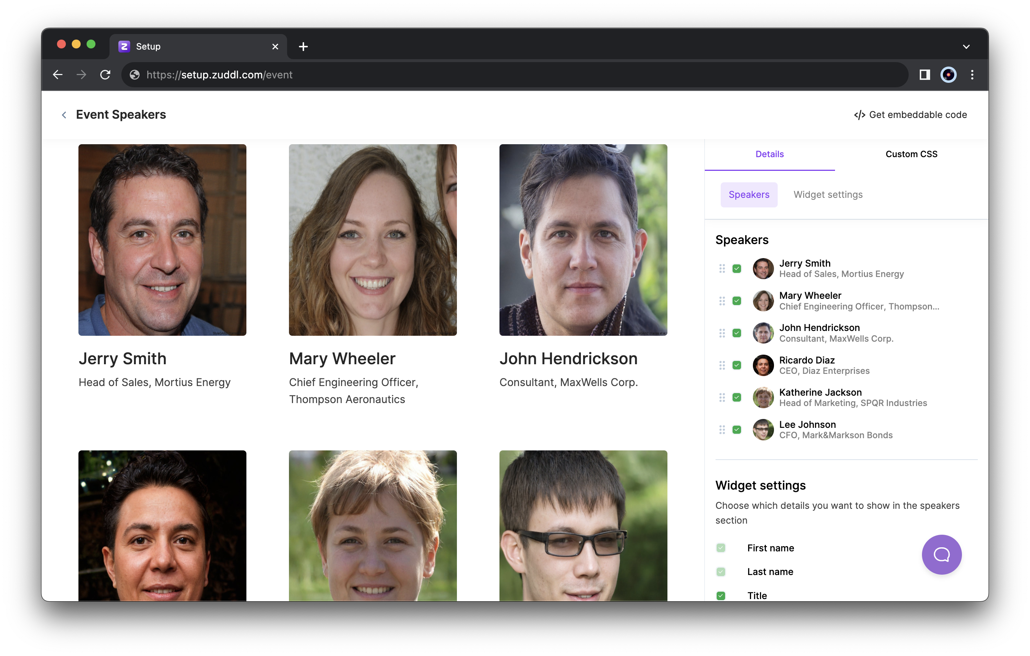The image size is (1030, 656).
Task: Click the browser reload icon
Action: [105, 75]
